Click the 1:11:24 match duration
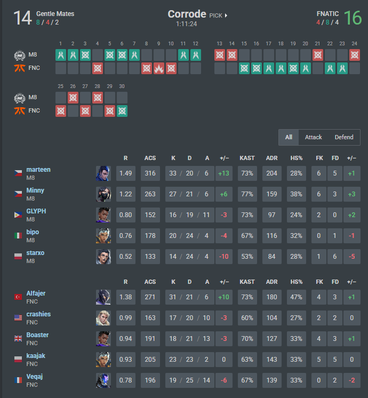 tap(187, 24)
